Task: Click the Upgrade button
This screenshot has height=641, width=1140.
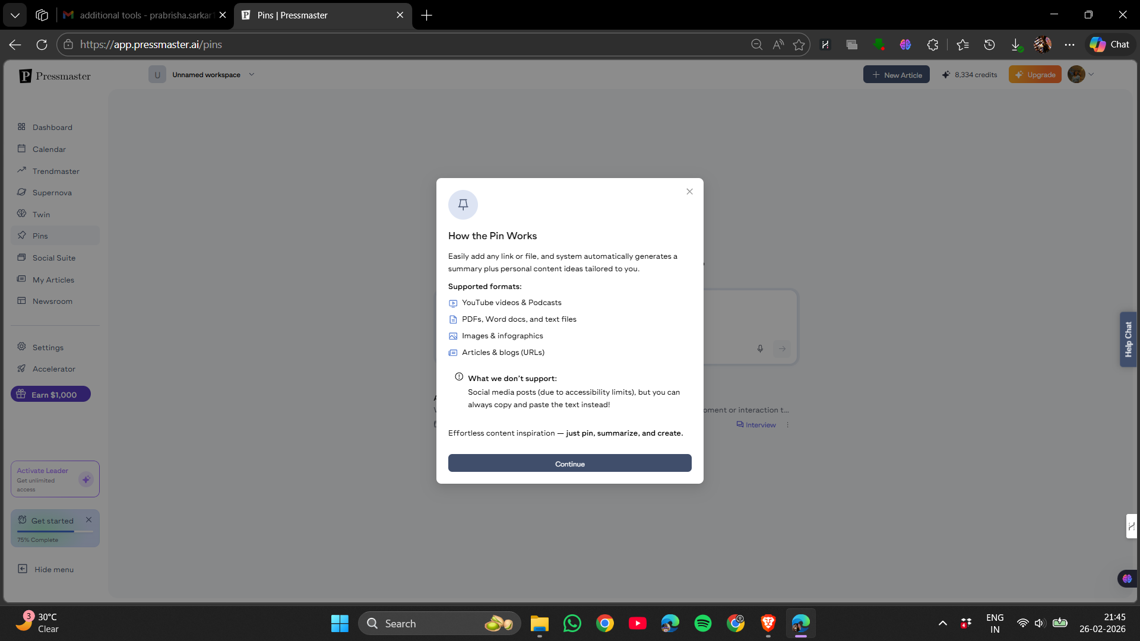Action: (1035, 75)
